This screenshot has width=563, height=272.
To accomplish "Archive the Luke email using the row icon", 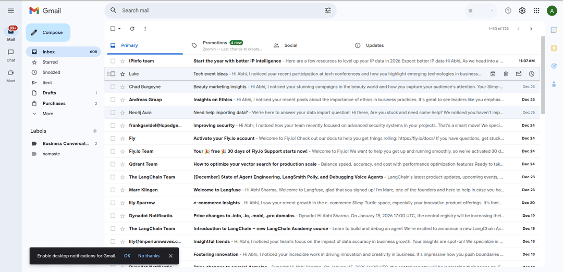I will coord(493,74).
